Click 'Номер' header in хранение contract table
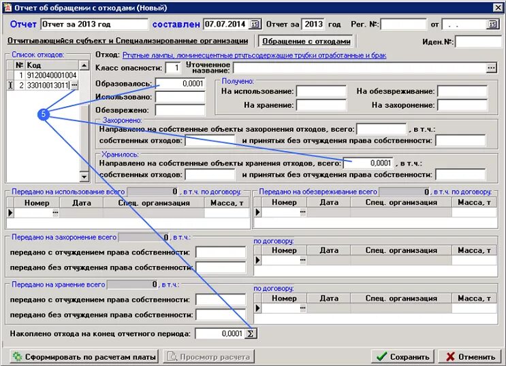The height and width of the screenshot is (366, 506). pyautogui.click(x=284, y=298)
